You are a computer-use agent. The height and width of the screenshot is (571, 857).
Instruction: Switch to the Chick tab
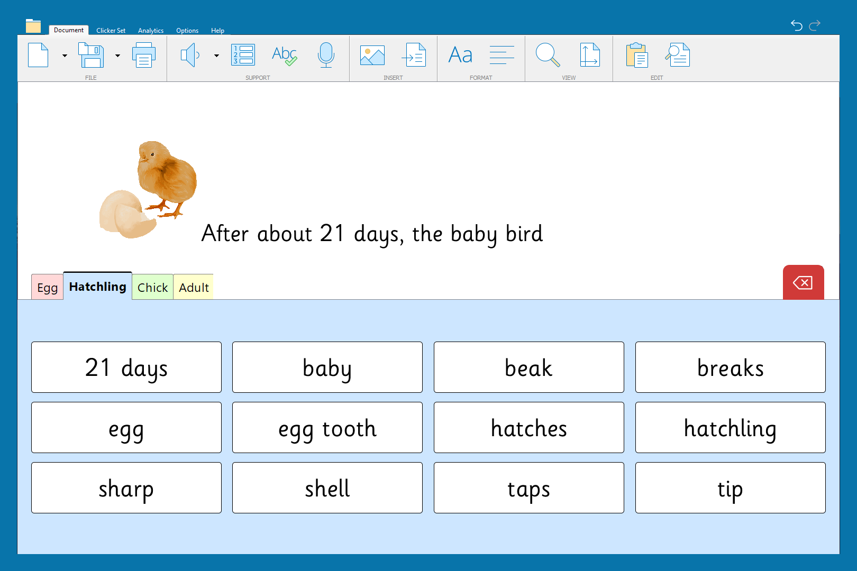[x=152, y=288]
